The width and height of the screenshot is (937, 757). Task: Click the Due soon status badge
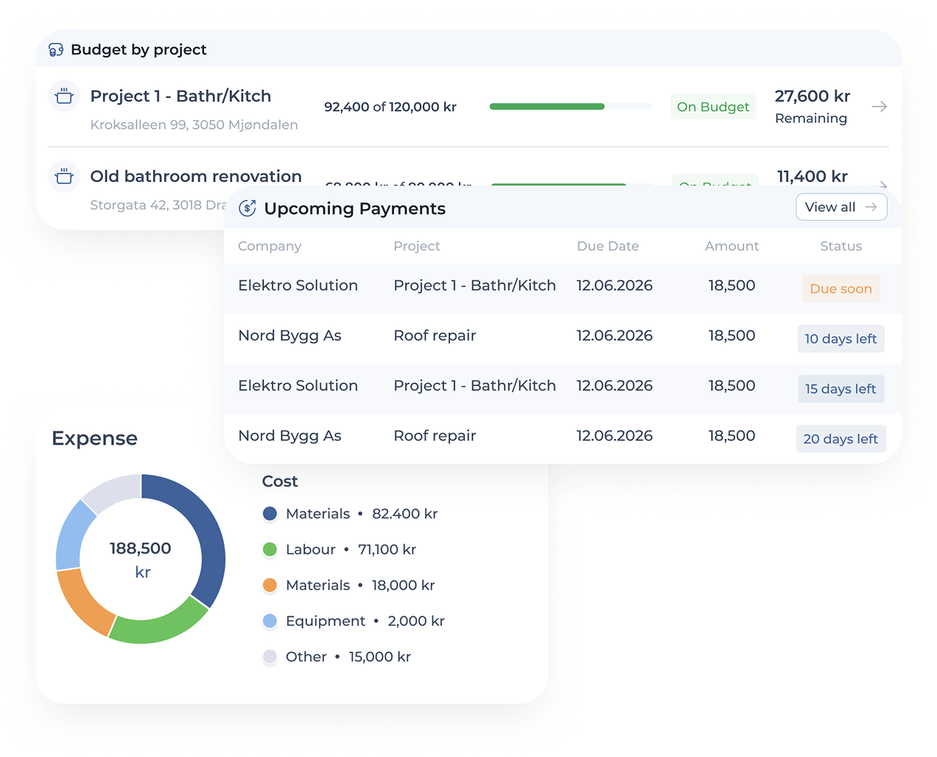pos(841,289)
